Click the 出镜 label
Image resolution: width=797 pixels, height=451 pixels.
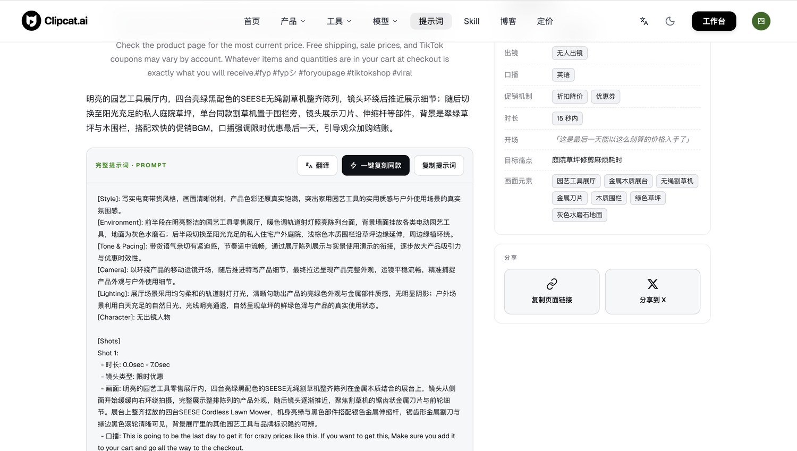(511, 53)
